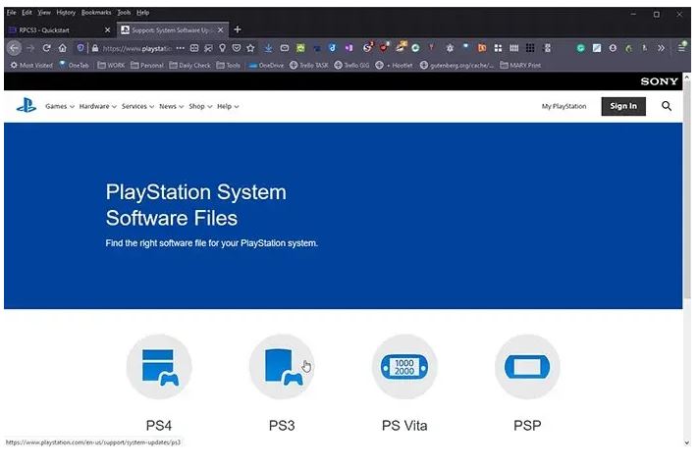
Task: Open the site search magnifier
Action: [x=667, y=106]
